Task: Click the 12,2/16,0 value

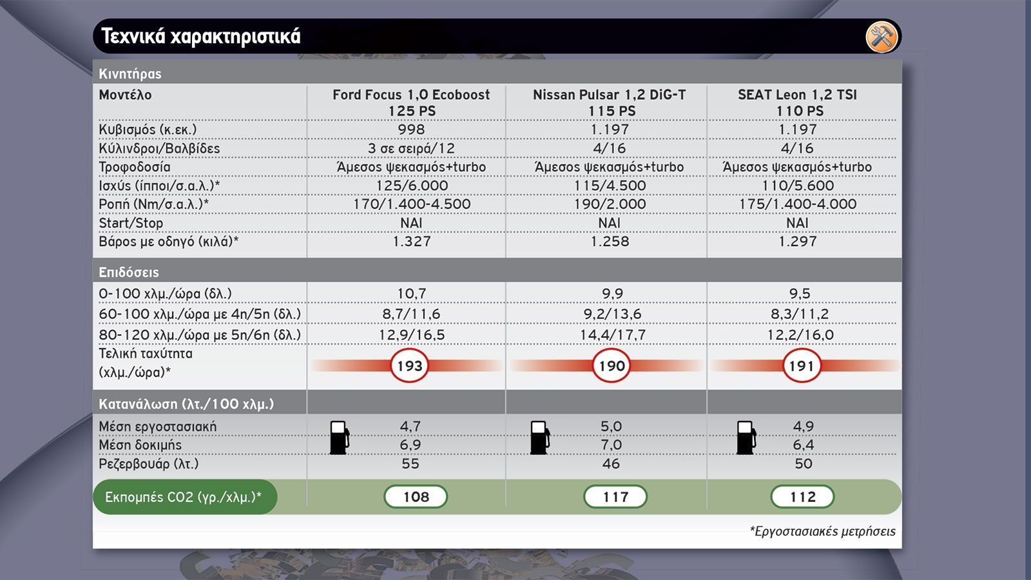Action: [800, 335]
